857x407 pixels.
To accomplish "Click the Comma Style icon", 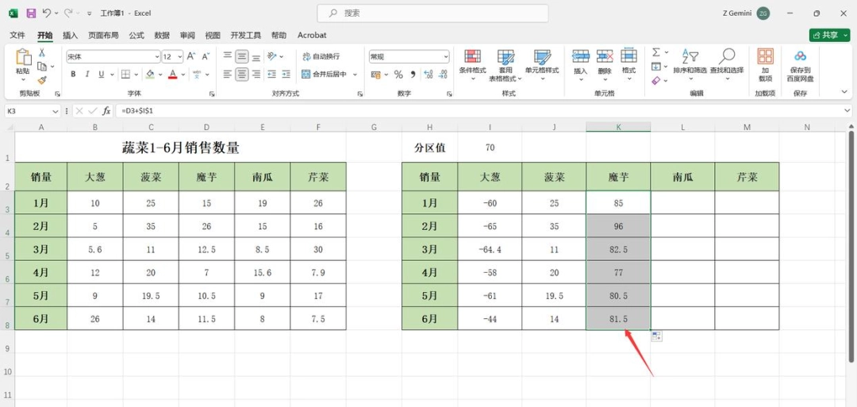I will pos(413,75).
